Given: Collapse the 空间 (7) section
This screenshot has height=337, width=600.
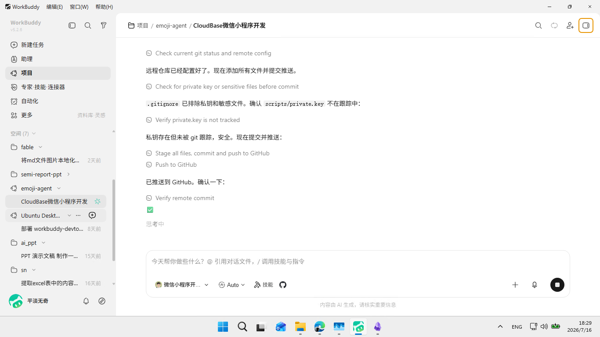Looking at the screenshot, I should click(34, 133).
